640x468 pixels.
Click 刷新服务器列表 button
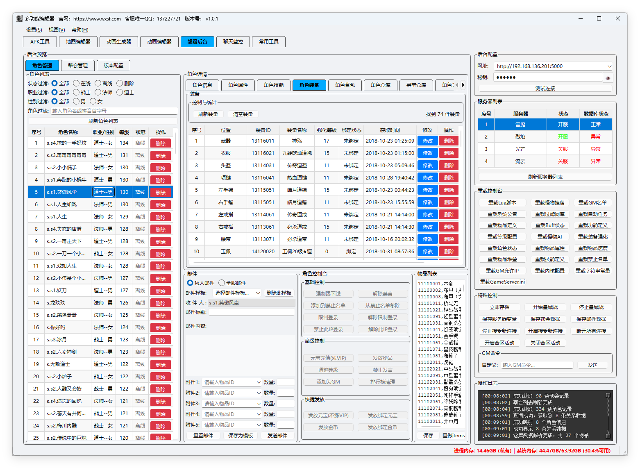[x=545, y=177]
